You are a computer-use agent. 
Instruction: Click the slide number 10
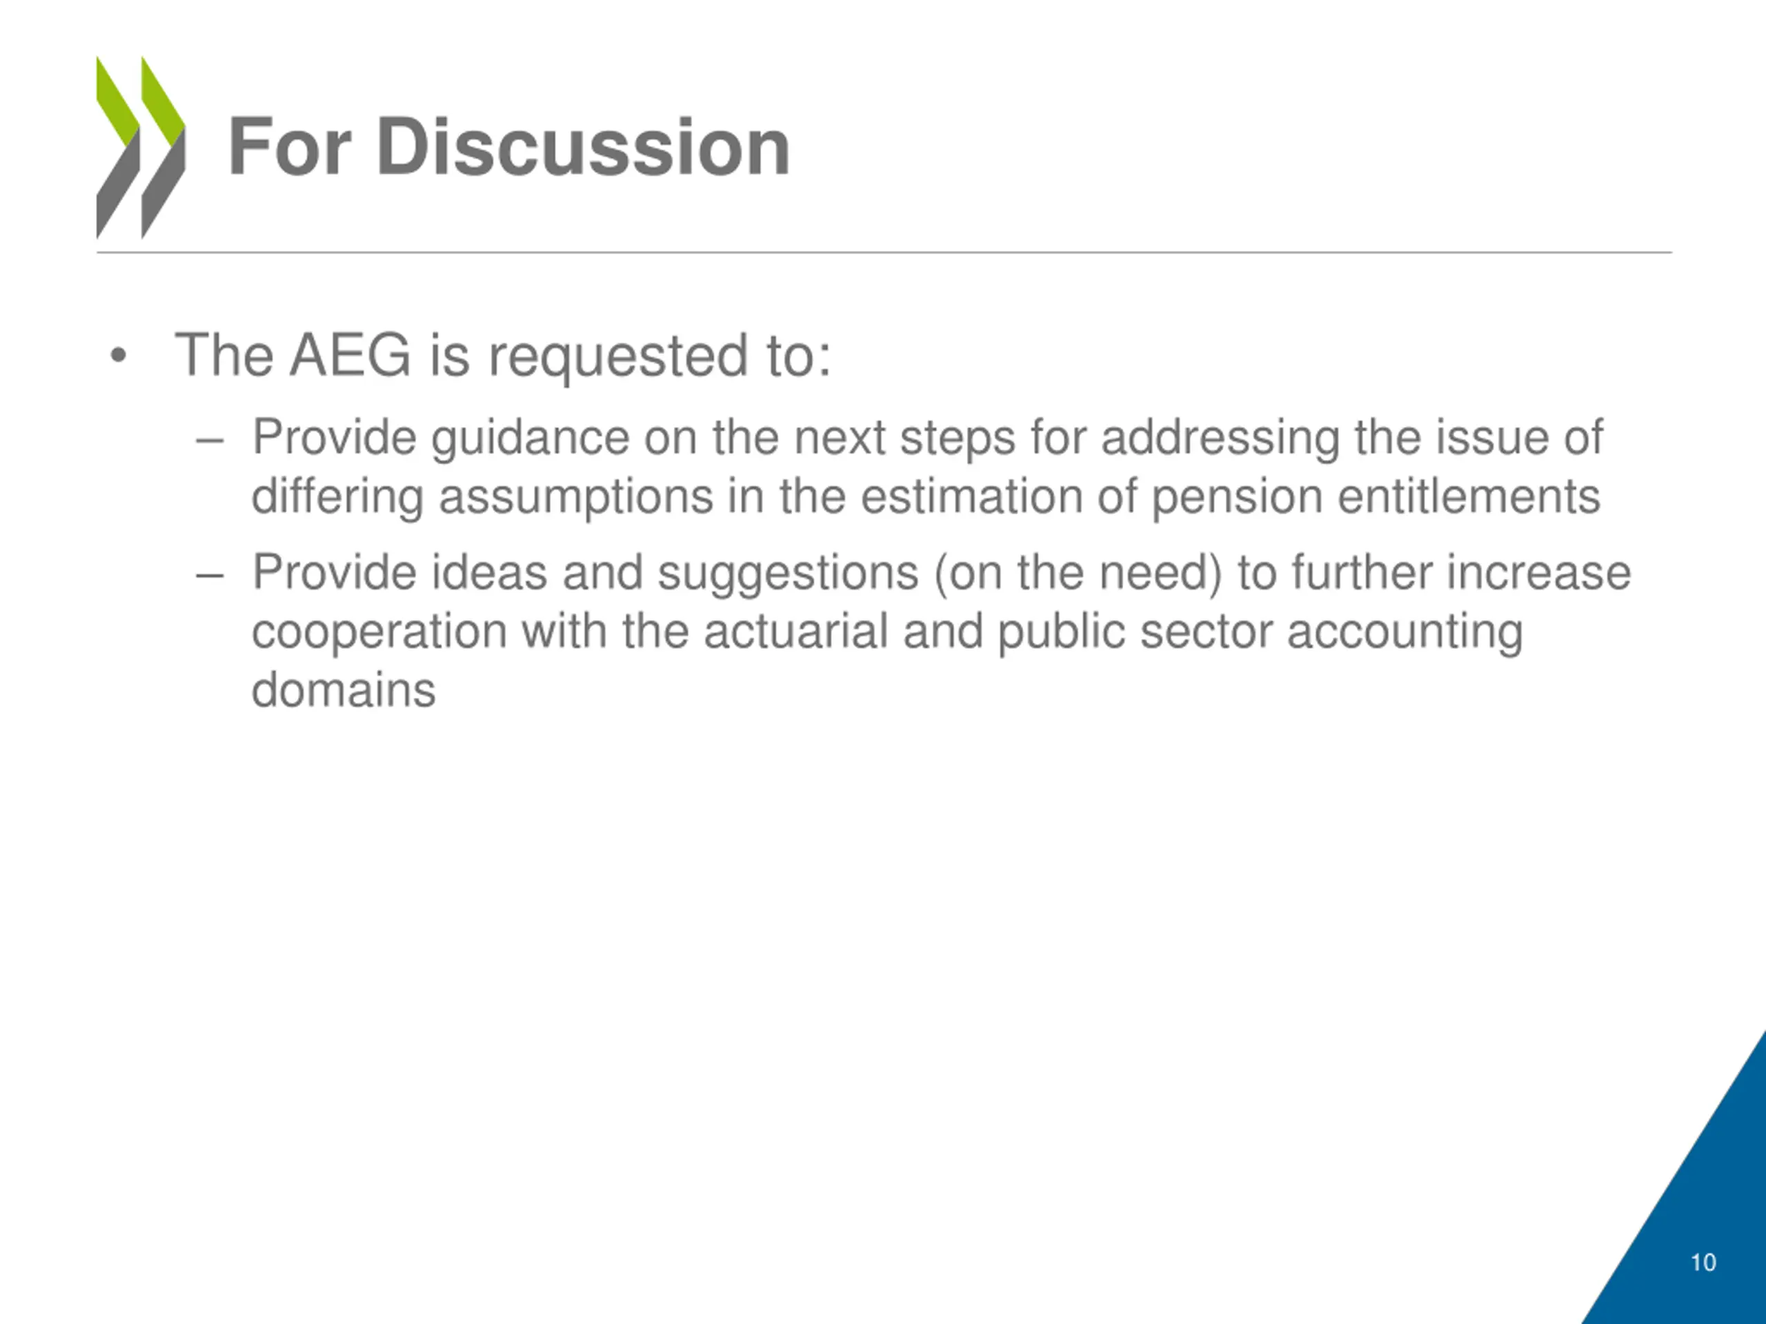point(1703,1263)
